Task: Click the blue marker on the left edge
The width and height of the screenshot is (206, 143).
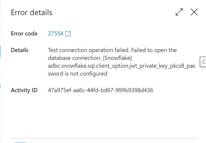Action: click(x=0, y=51)
